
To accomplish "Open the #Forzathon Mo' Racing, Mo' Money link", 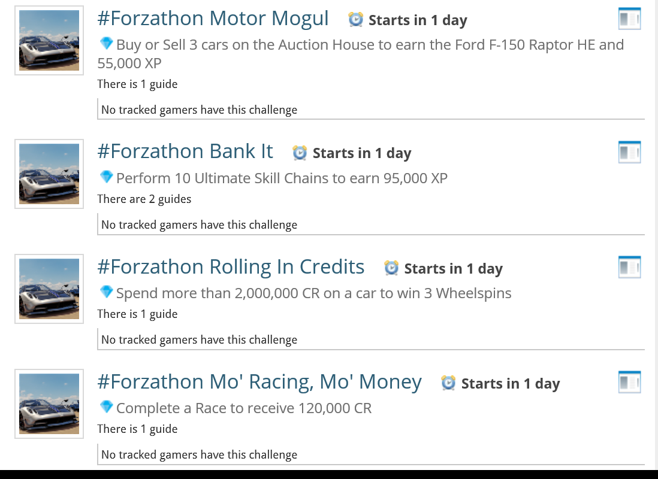I will (x=259, y=381).
